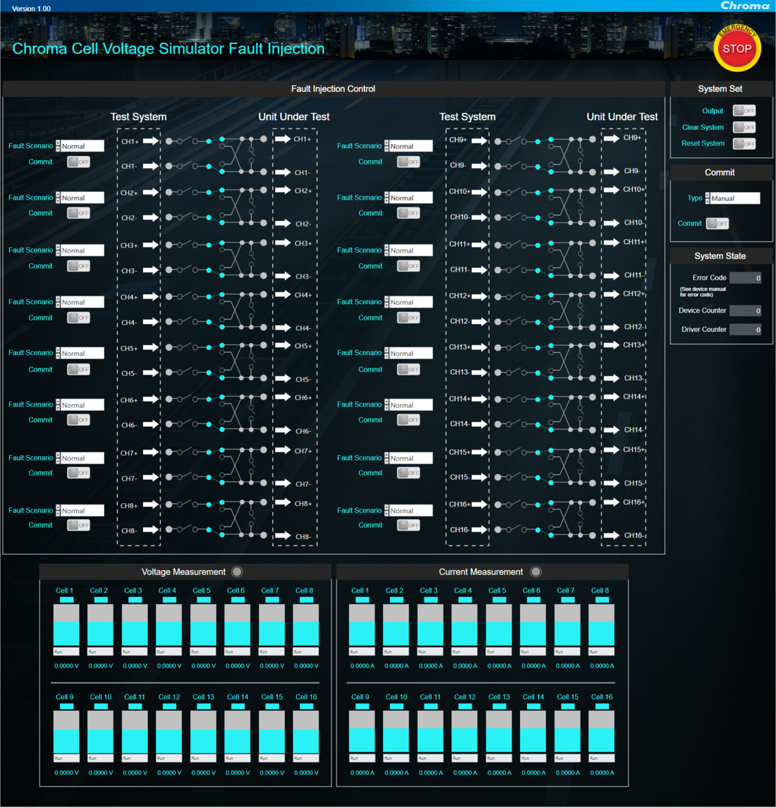Viewport: 776px width, 808px height.
Task: Toggle the Clear System switch
Action: [744, 127]
